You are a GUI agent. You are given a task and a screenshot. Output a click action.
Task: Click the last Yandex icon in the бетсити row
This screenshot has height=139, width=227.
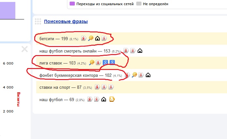click(x=104, y=38)
